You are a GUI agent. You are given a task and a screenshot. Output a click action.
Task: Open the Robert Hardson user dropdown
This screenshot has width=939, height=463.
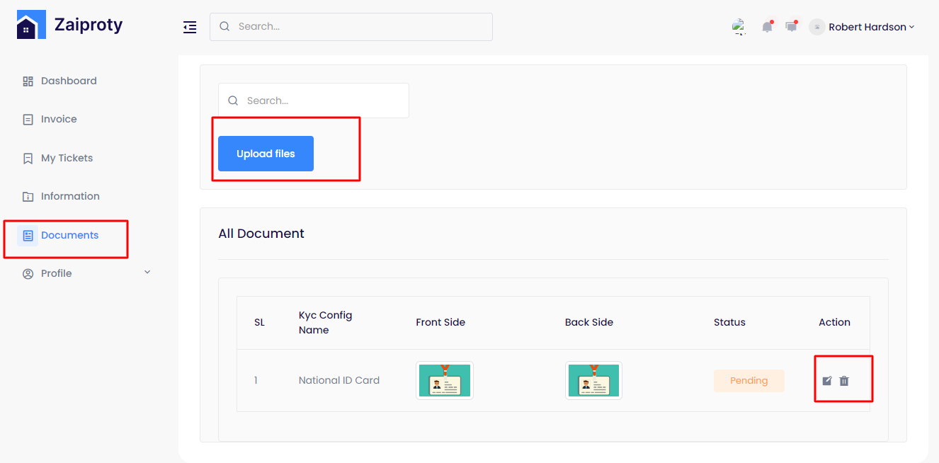click(871, 27)
